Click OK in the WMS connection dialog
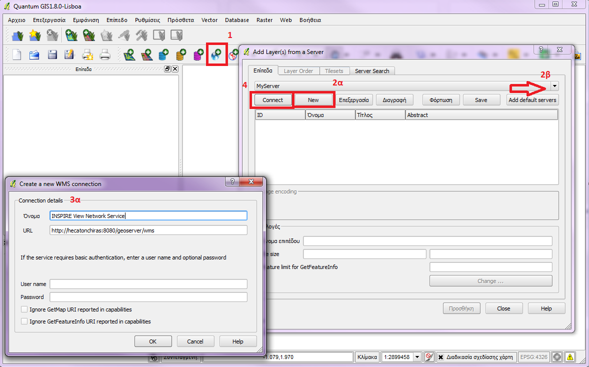This screenshot has height=367, width=589. [x=153, y=341]
